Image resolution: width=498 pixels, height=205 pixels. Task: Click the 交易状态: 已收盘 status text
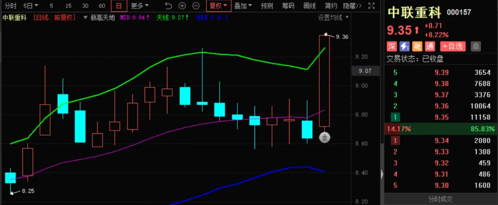(415, 59)
